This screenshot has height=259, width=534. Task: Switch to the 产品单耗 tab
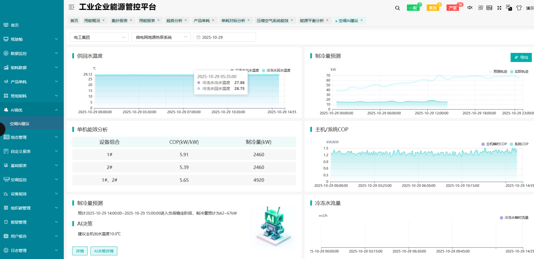(x=202, y=21)
